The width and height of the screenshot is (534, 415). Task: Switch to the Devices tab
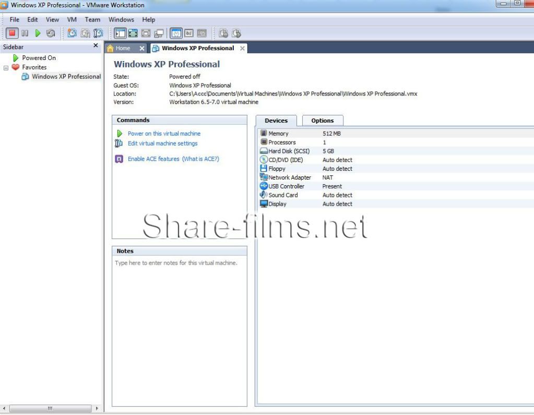tap(276, 121)
